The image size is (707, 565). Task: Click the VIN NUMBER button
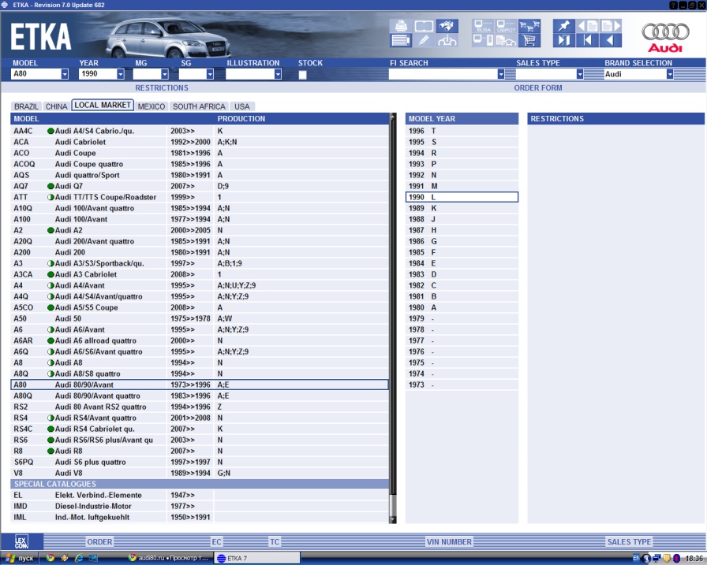pyautogui.click(x=449, y=541)
